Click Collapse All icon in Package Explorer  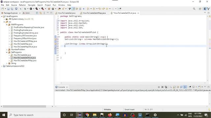click(x=37, y=13)
